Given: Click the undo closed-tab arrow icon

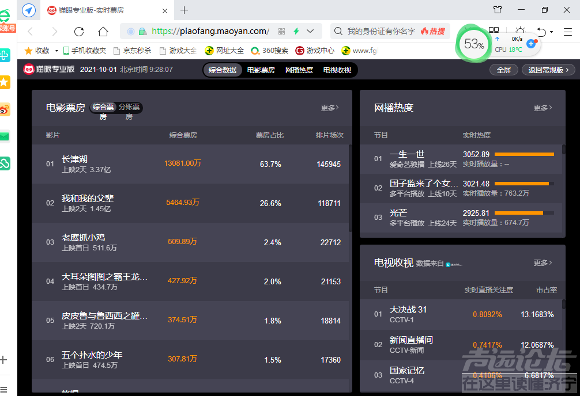Looking at the screenshot, I should (x=541, y=32).
